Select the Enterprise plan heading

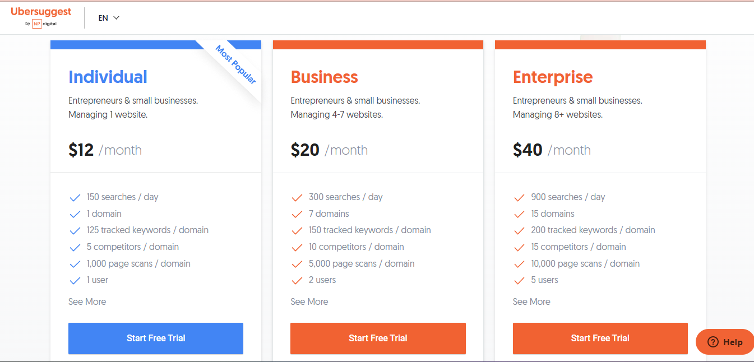(553, 77)
